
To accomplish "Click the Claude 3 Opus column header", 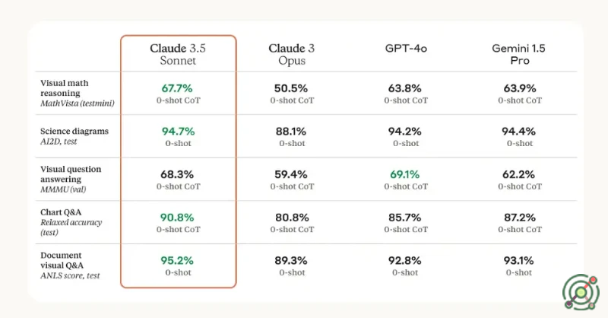I will coord(292,54).
